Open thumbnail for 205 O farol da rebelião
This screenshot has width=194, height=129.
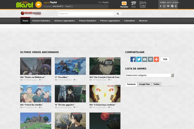coord(36,94)
